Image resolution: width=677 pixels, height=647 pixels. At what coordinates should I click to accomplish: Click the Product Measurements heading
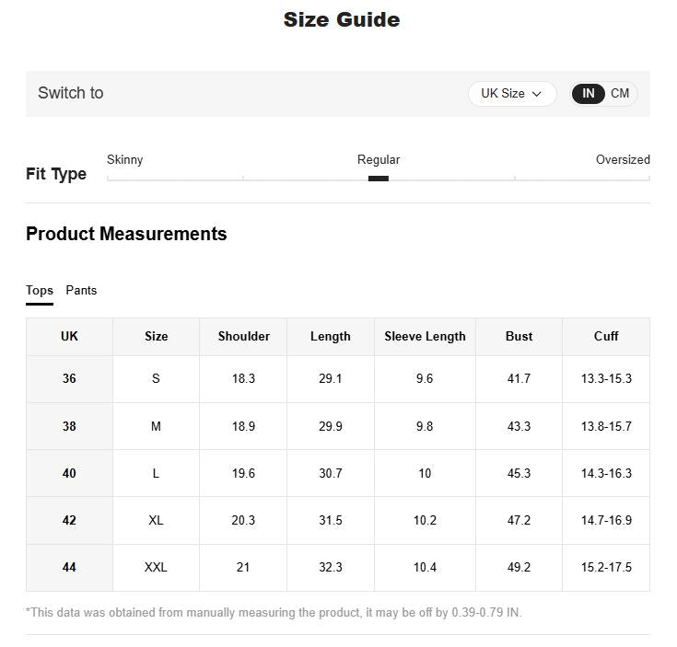[x=126, y=234]
